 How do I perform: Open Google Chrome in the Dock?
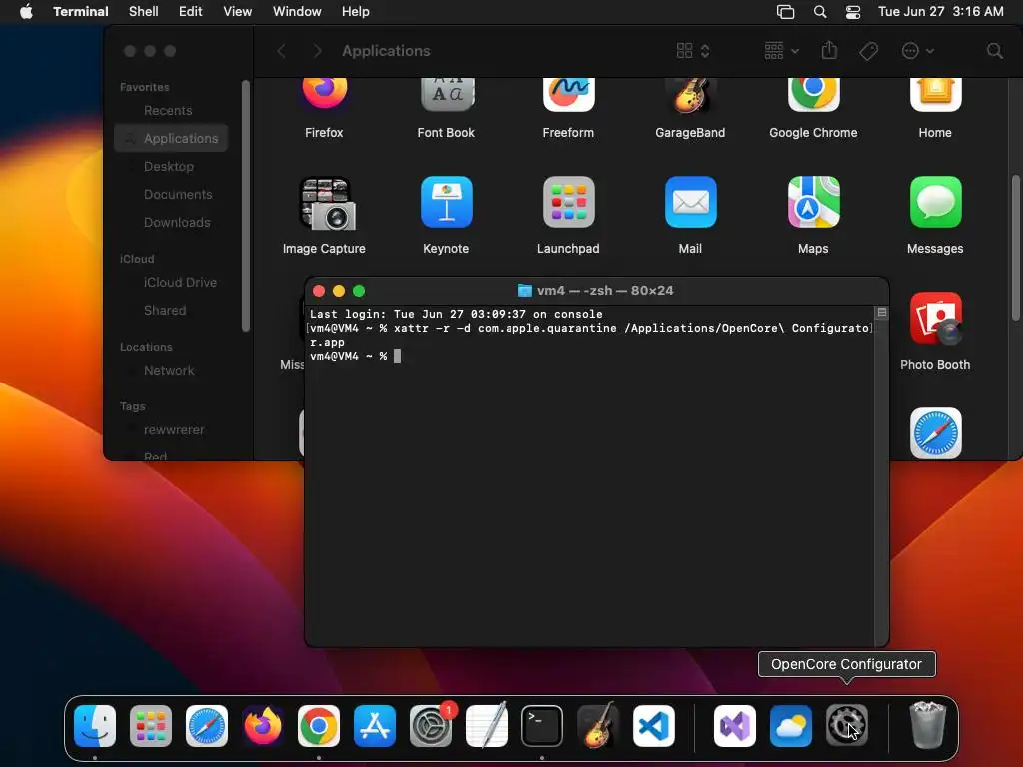pos(319,726)
